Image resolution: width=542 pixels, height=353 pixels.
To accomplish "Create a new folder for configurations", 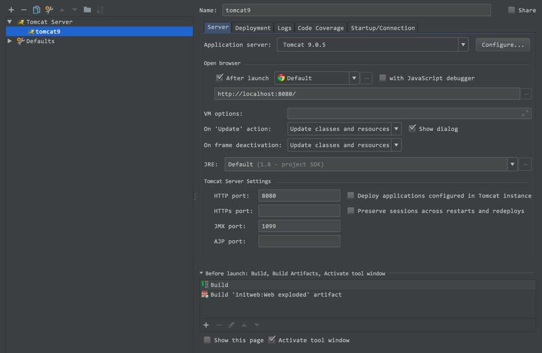I will (87, 10).
